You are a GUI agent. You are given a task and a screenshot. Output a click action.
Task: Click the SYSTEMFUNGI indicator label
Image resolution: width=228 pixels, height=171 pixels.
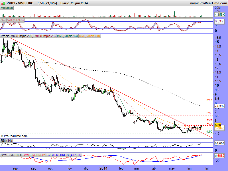tap(11, 155)
